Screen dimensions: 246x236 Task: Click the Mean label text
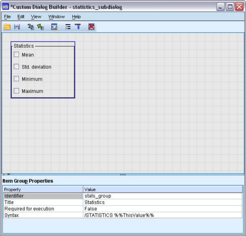click(x=28, y=55)
